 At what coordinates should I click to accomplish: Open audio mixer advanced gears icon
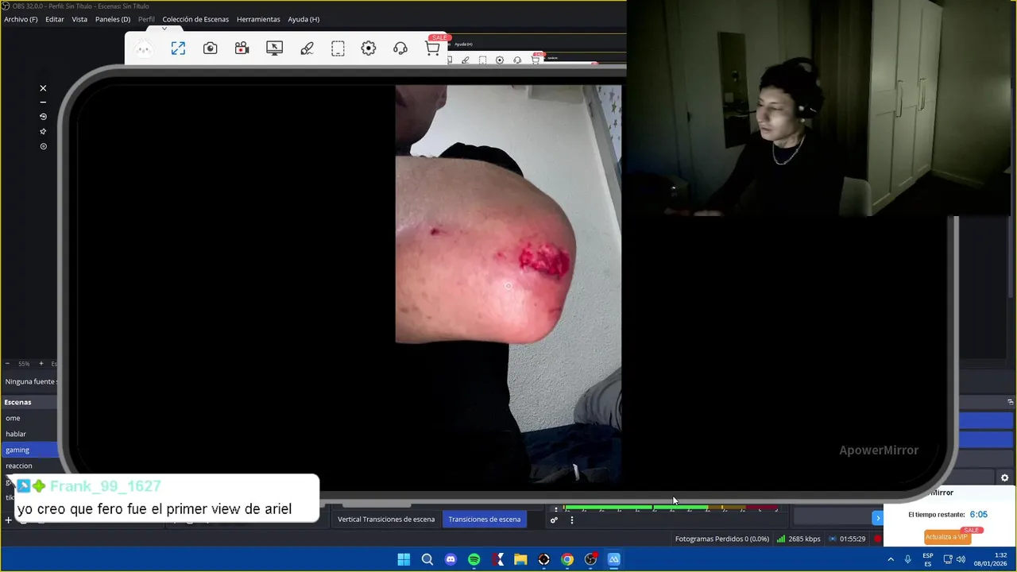[x=554, y=520]
